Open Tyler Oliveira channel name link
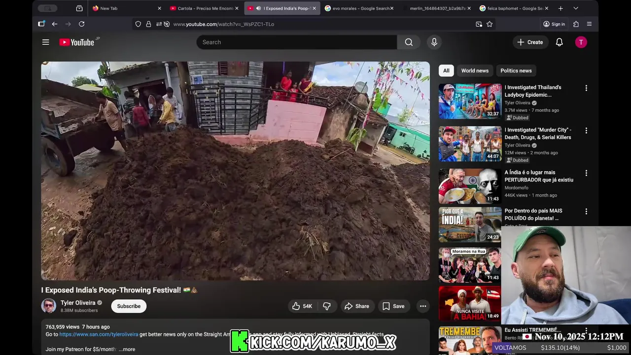The height and width of the screenshot is (355, 631). click(x=78, y=303)
